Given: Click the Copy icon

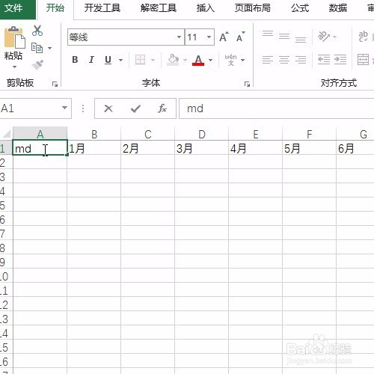Looking at the screenshot, I should [37, 48].
